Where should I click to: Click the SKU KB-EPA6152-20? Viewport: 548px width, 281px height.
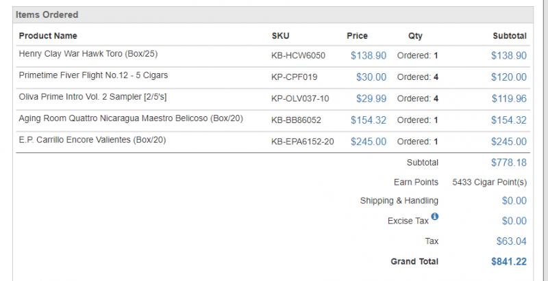tap(303, 142)
